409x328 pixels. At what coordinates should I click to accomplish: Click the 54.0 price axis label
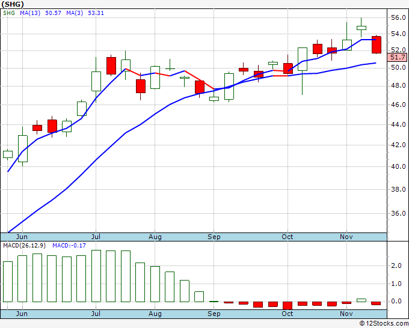(x=398, y=34)
